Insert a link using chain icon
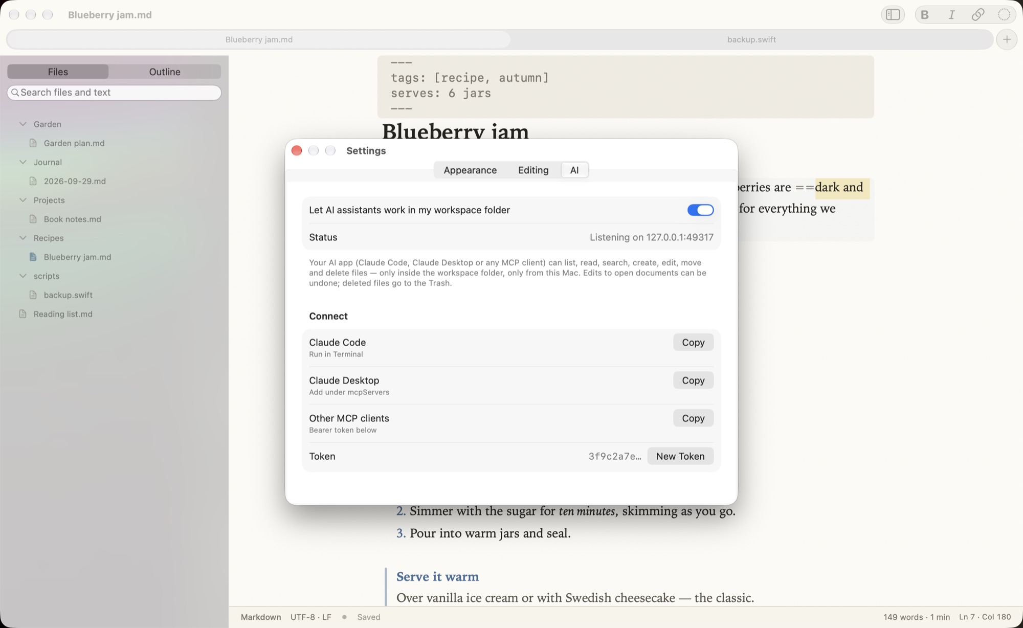This screenshot has width=1023, height=628. [978, 15]
